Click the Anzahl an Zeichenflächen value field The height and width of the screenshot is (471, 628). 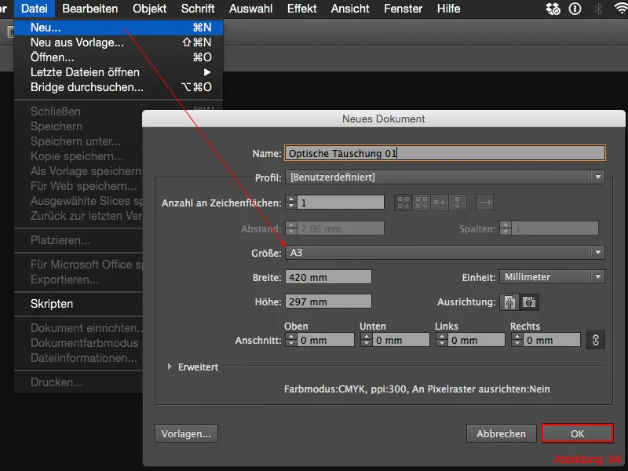(341, 203)
